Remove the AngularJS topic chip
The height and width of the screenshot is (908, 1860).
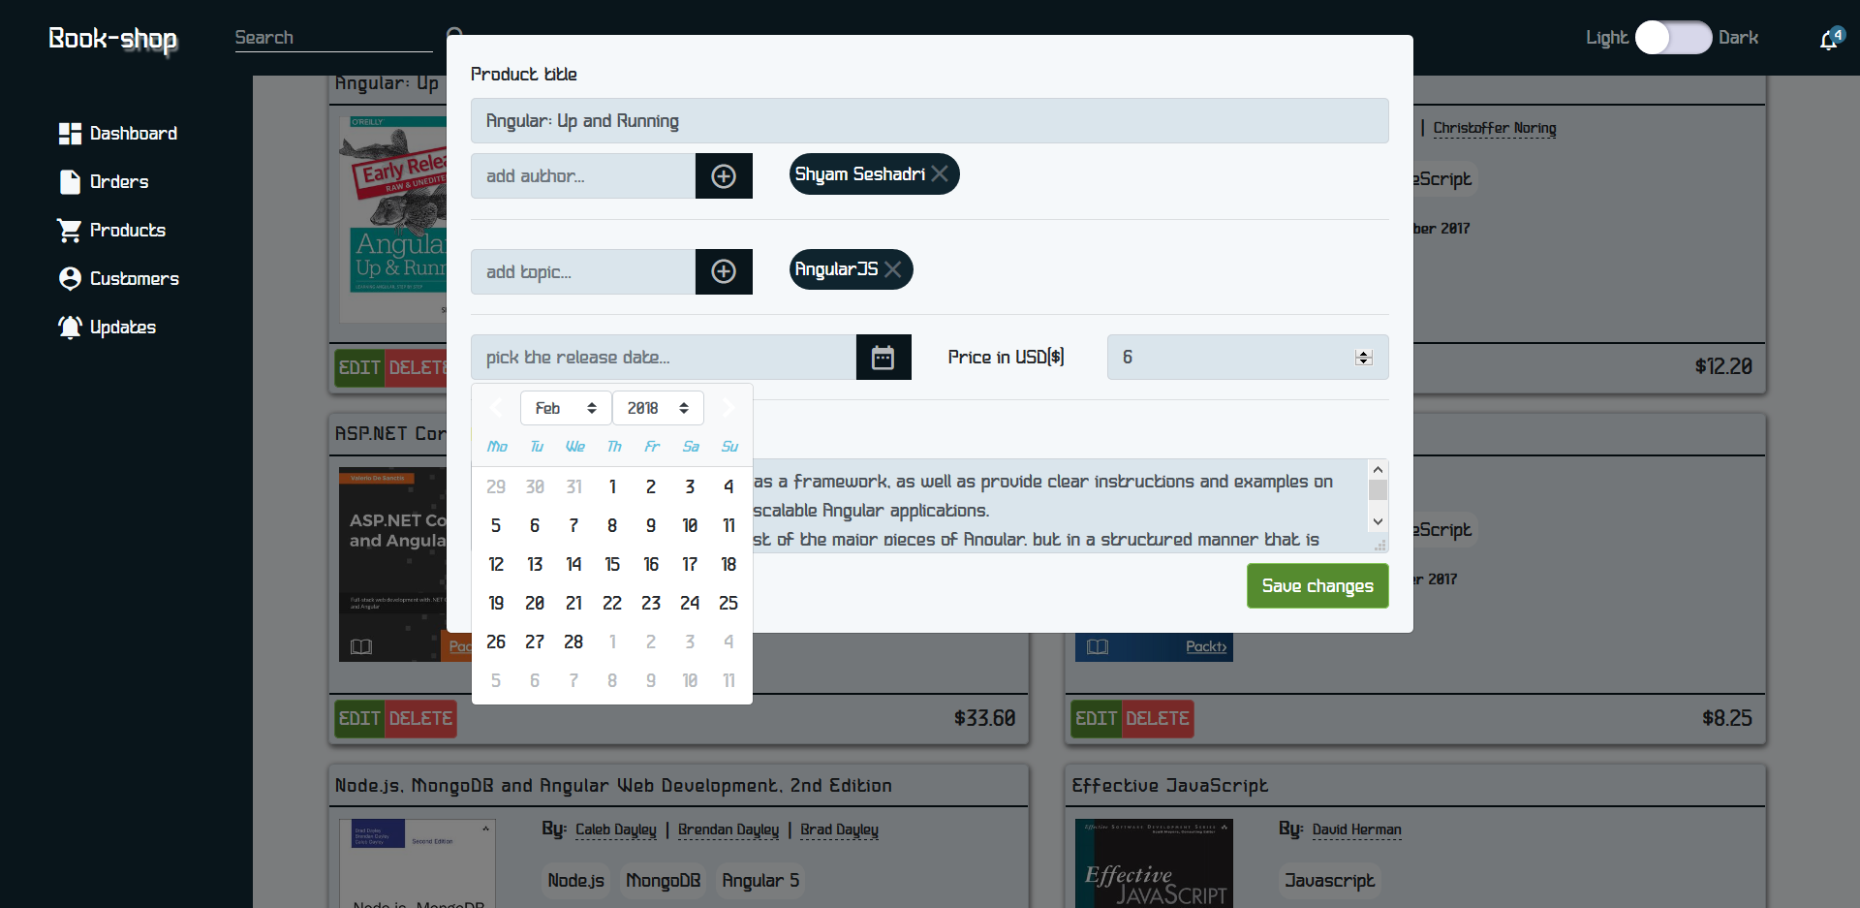[x=893, y=269]
